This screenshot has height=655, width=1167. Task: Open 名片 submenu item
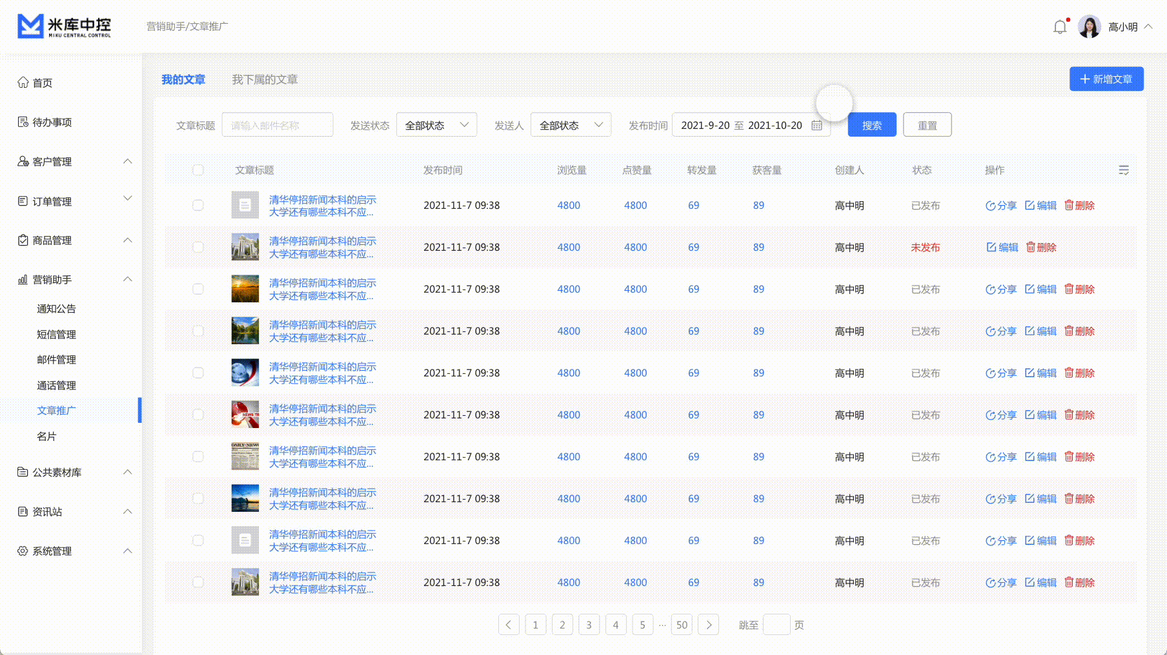[46, 436]
